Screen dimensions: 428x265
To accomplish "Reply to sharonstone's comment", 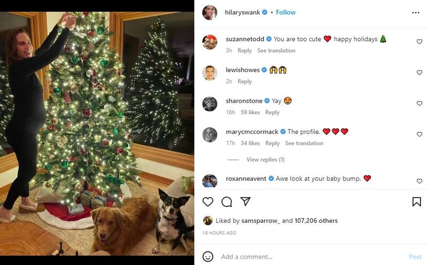I will coord(272,113).
